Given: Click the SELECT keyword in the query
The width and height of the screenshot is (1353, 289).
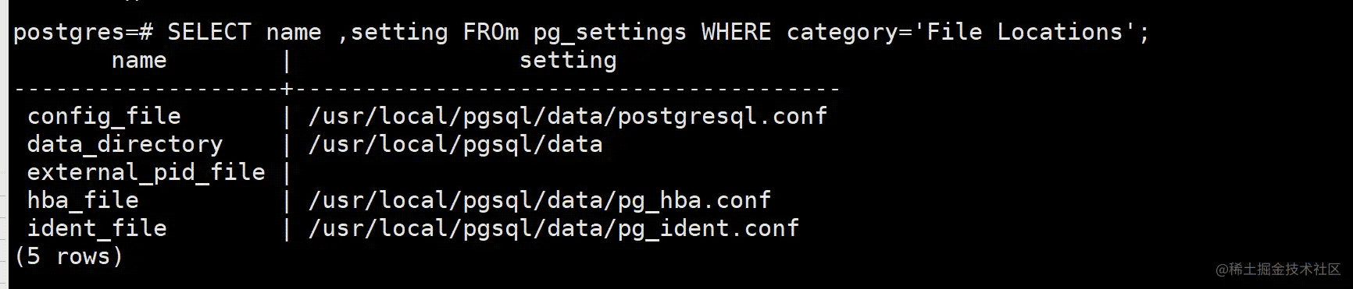Looking at the screenshot, I should pyautogui.click(x=209, y=32).
